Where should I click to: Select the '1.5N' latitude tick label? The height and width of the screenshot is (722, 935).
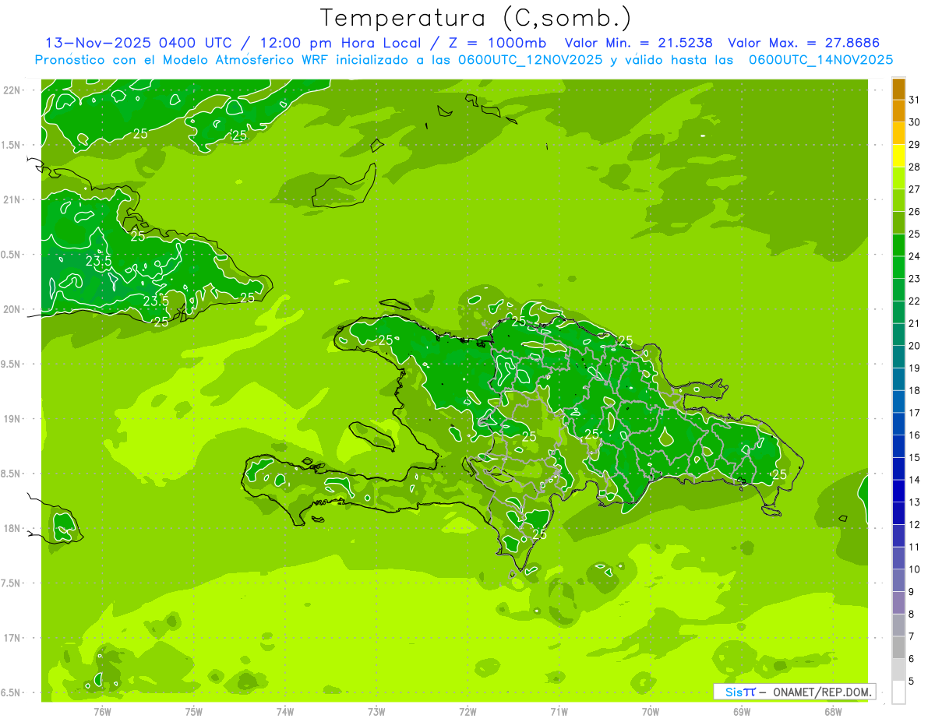click(11, 145)
